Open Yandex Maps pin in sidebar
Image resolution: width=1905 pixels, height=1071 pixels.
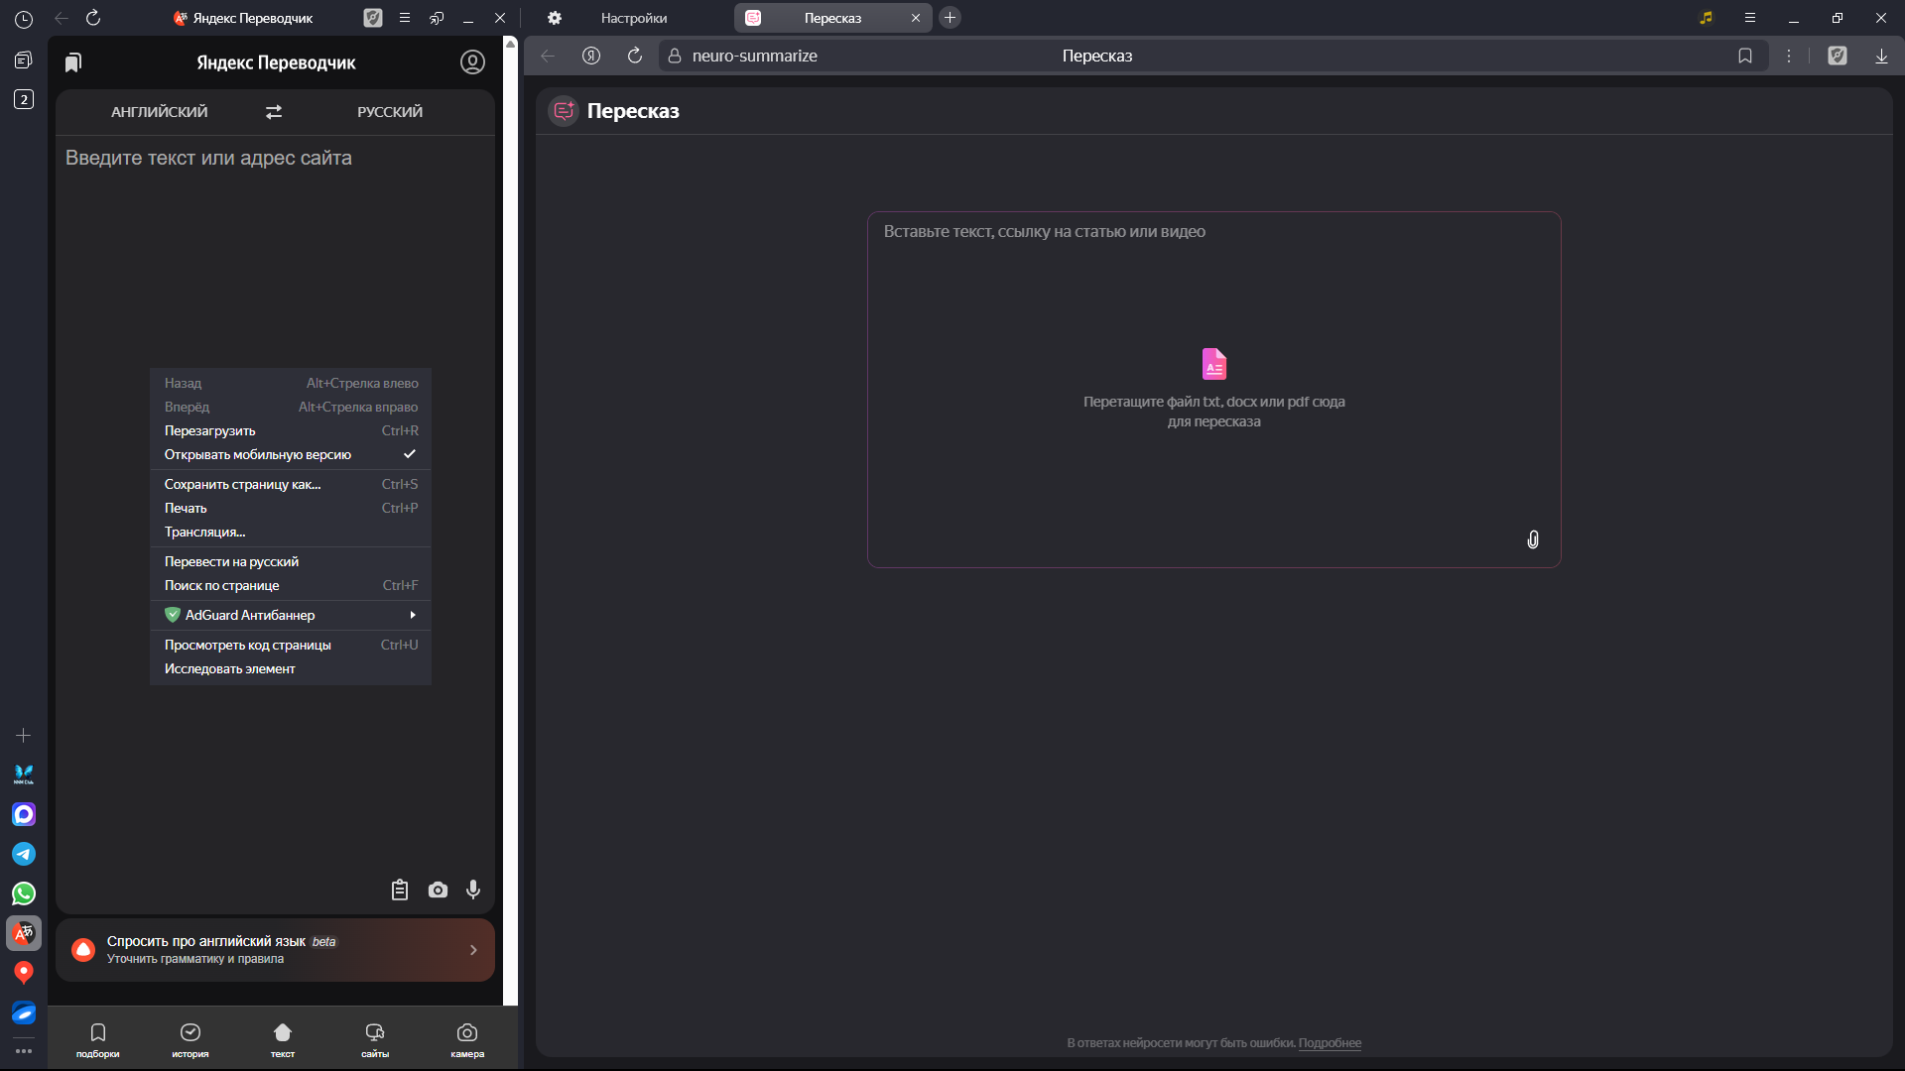click(x=24, y=973)
